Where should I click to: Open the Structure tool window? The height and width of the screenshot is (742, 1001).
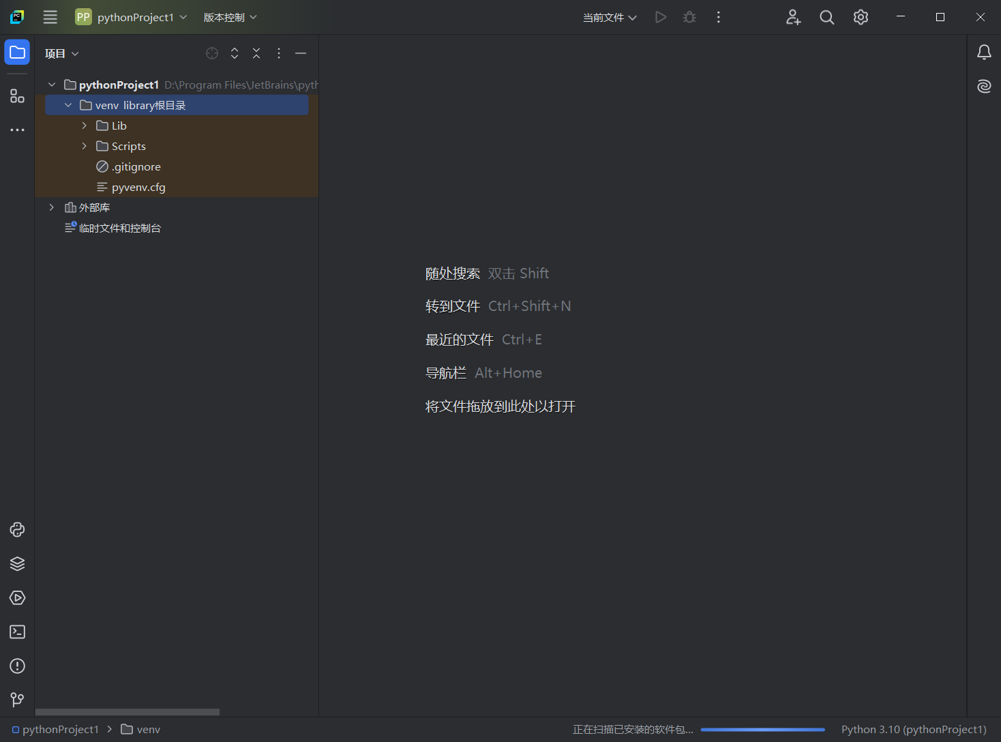coord(17,96)
